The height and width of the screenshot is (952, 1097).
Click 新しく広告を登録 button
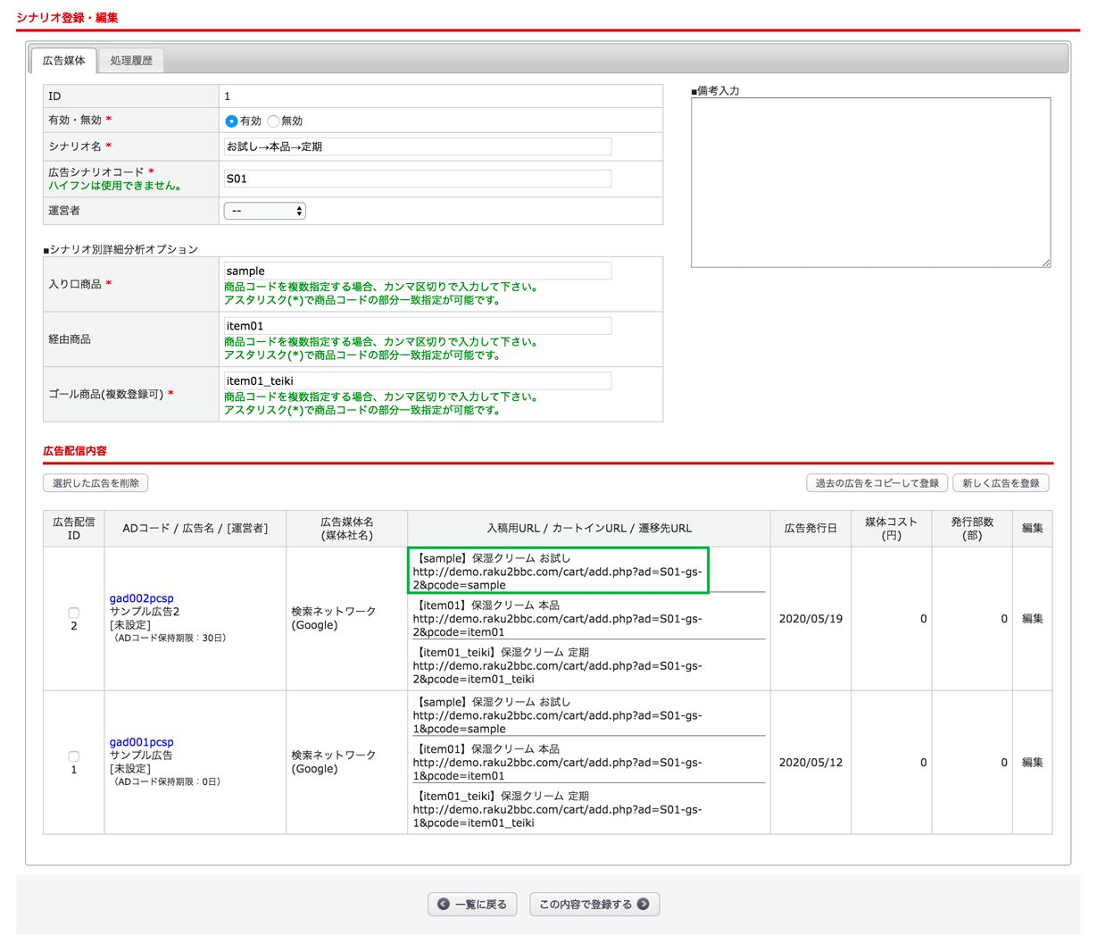tap(1001, 483)
